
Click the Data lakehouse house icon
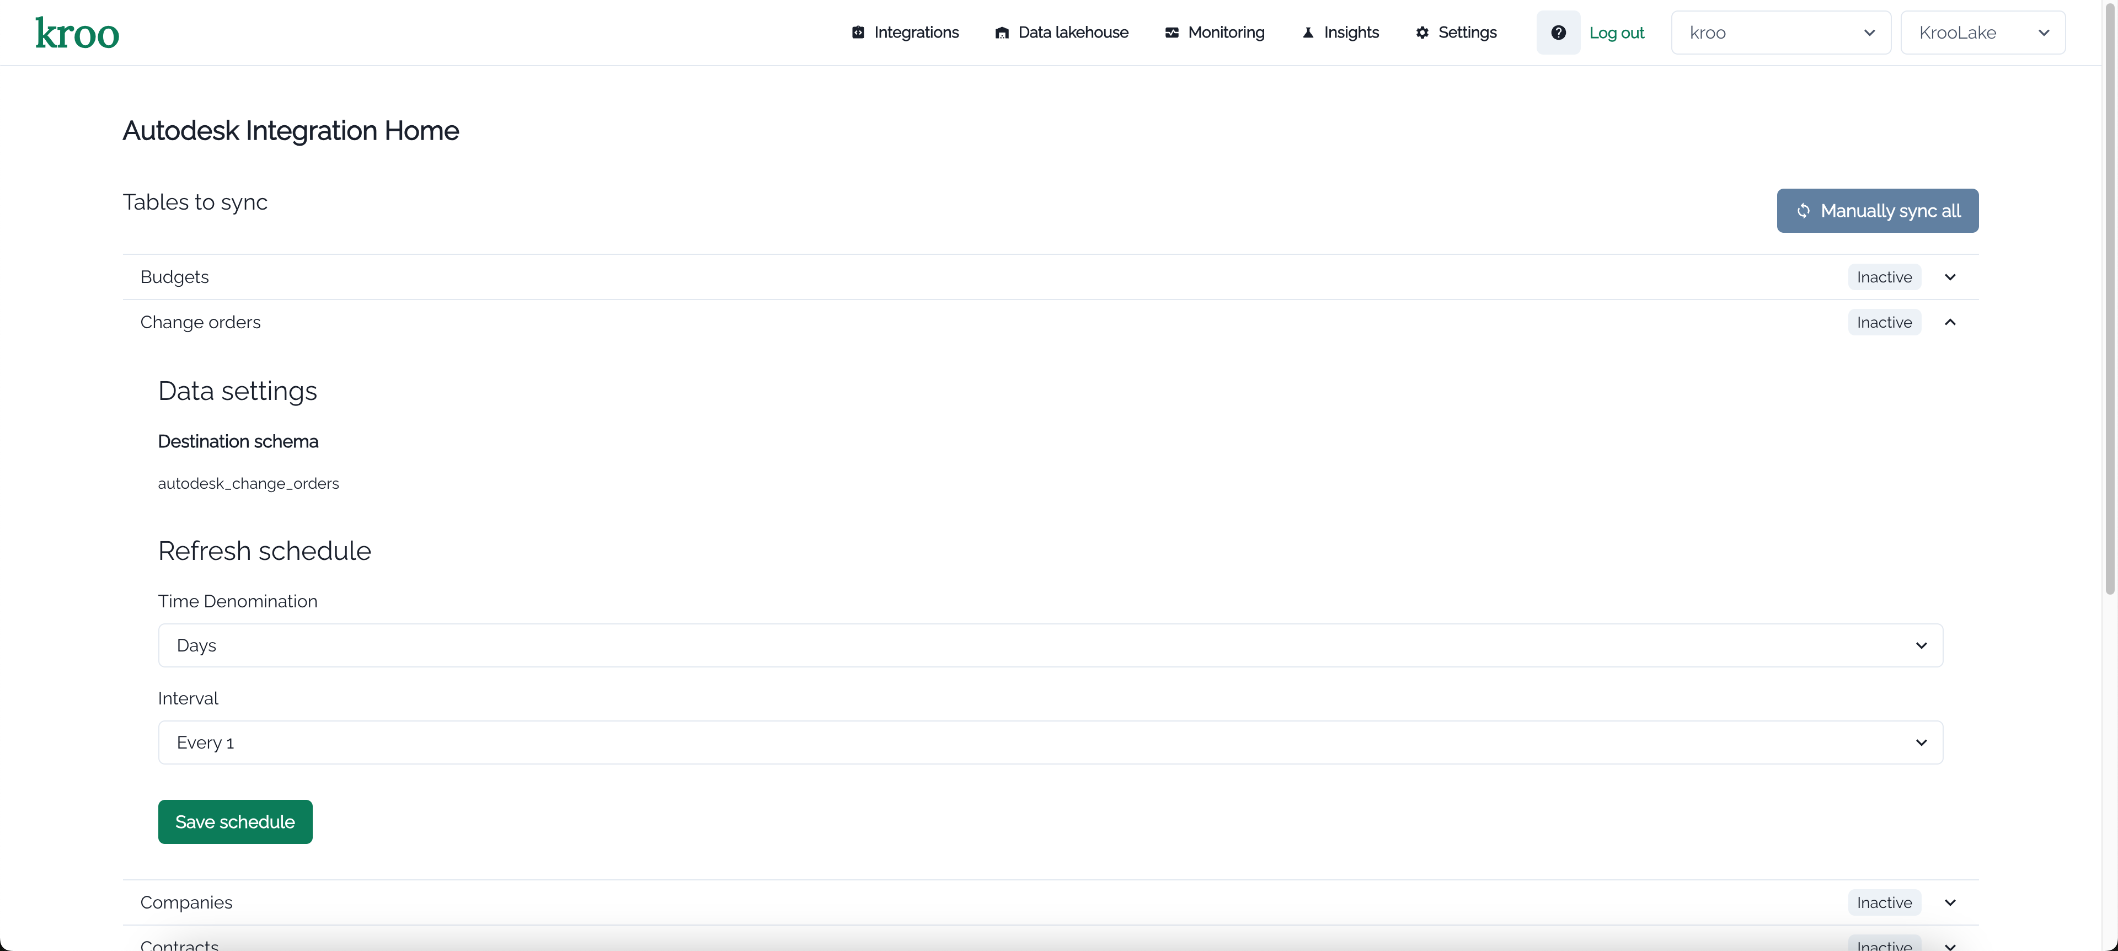1001,33
